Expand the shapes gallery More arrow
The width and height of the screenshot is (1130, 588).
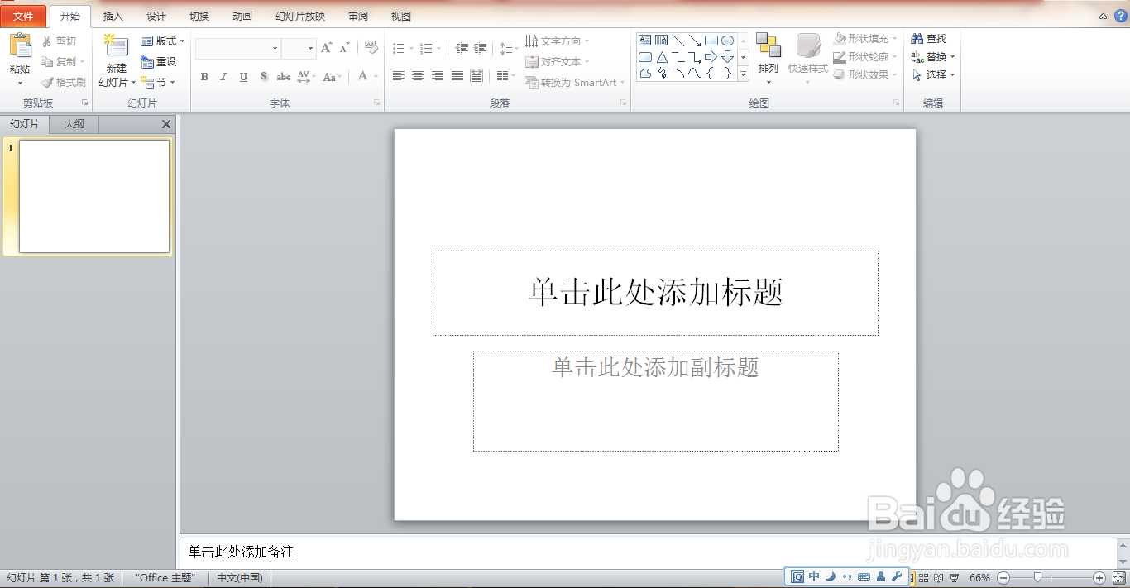(x=743, y=74)
